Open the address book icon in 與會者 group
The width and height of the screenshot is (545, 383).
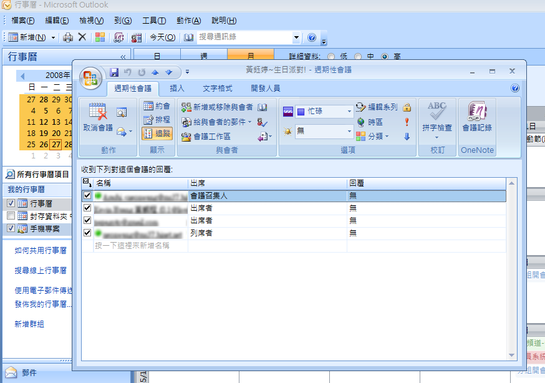pos(263,107)
